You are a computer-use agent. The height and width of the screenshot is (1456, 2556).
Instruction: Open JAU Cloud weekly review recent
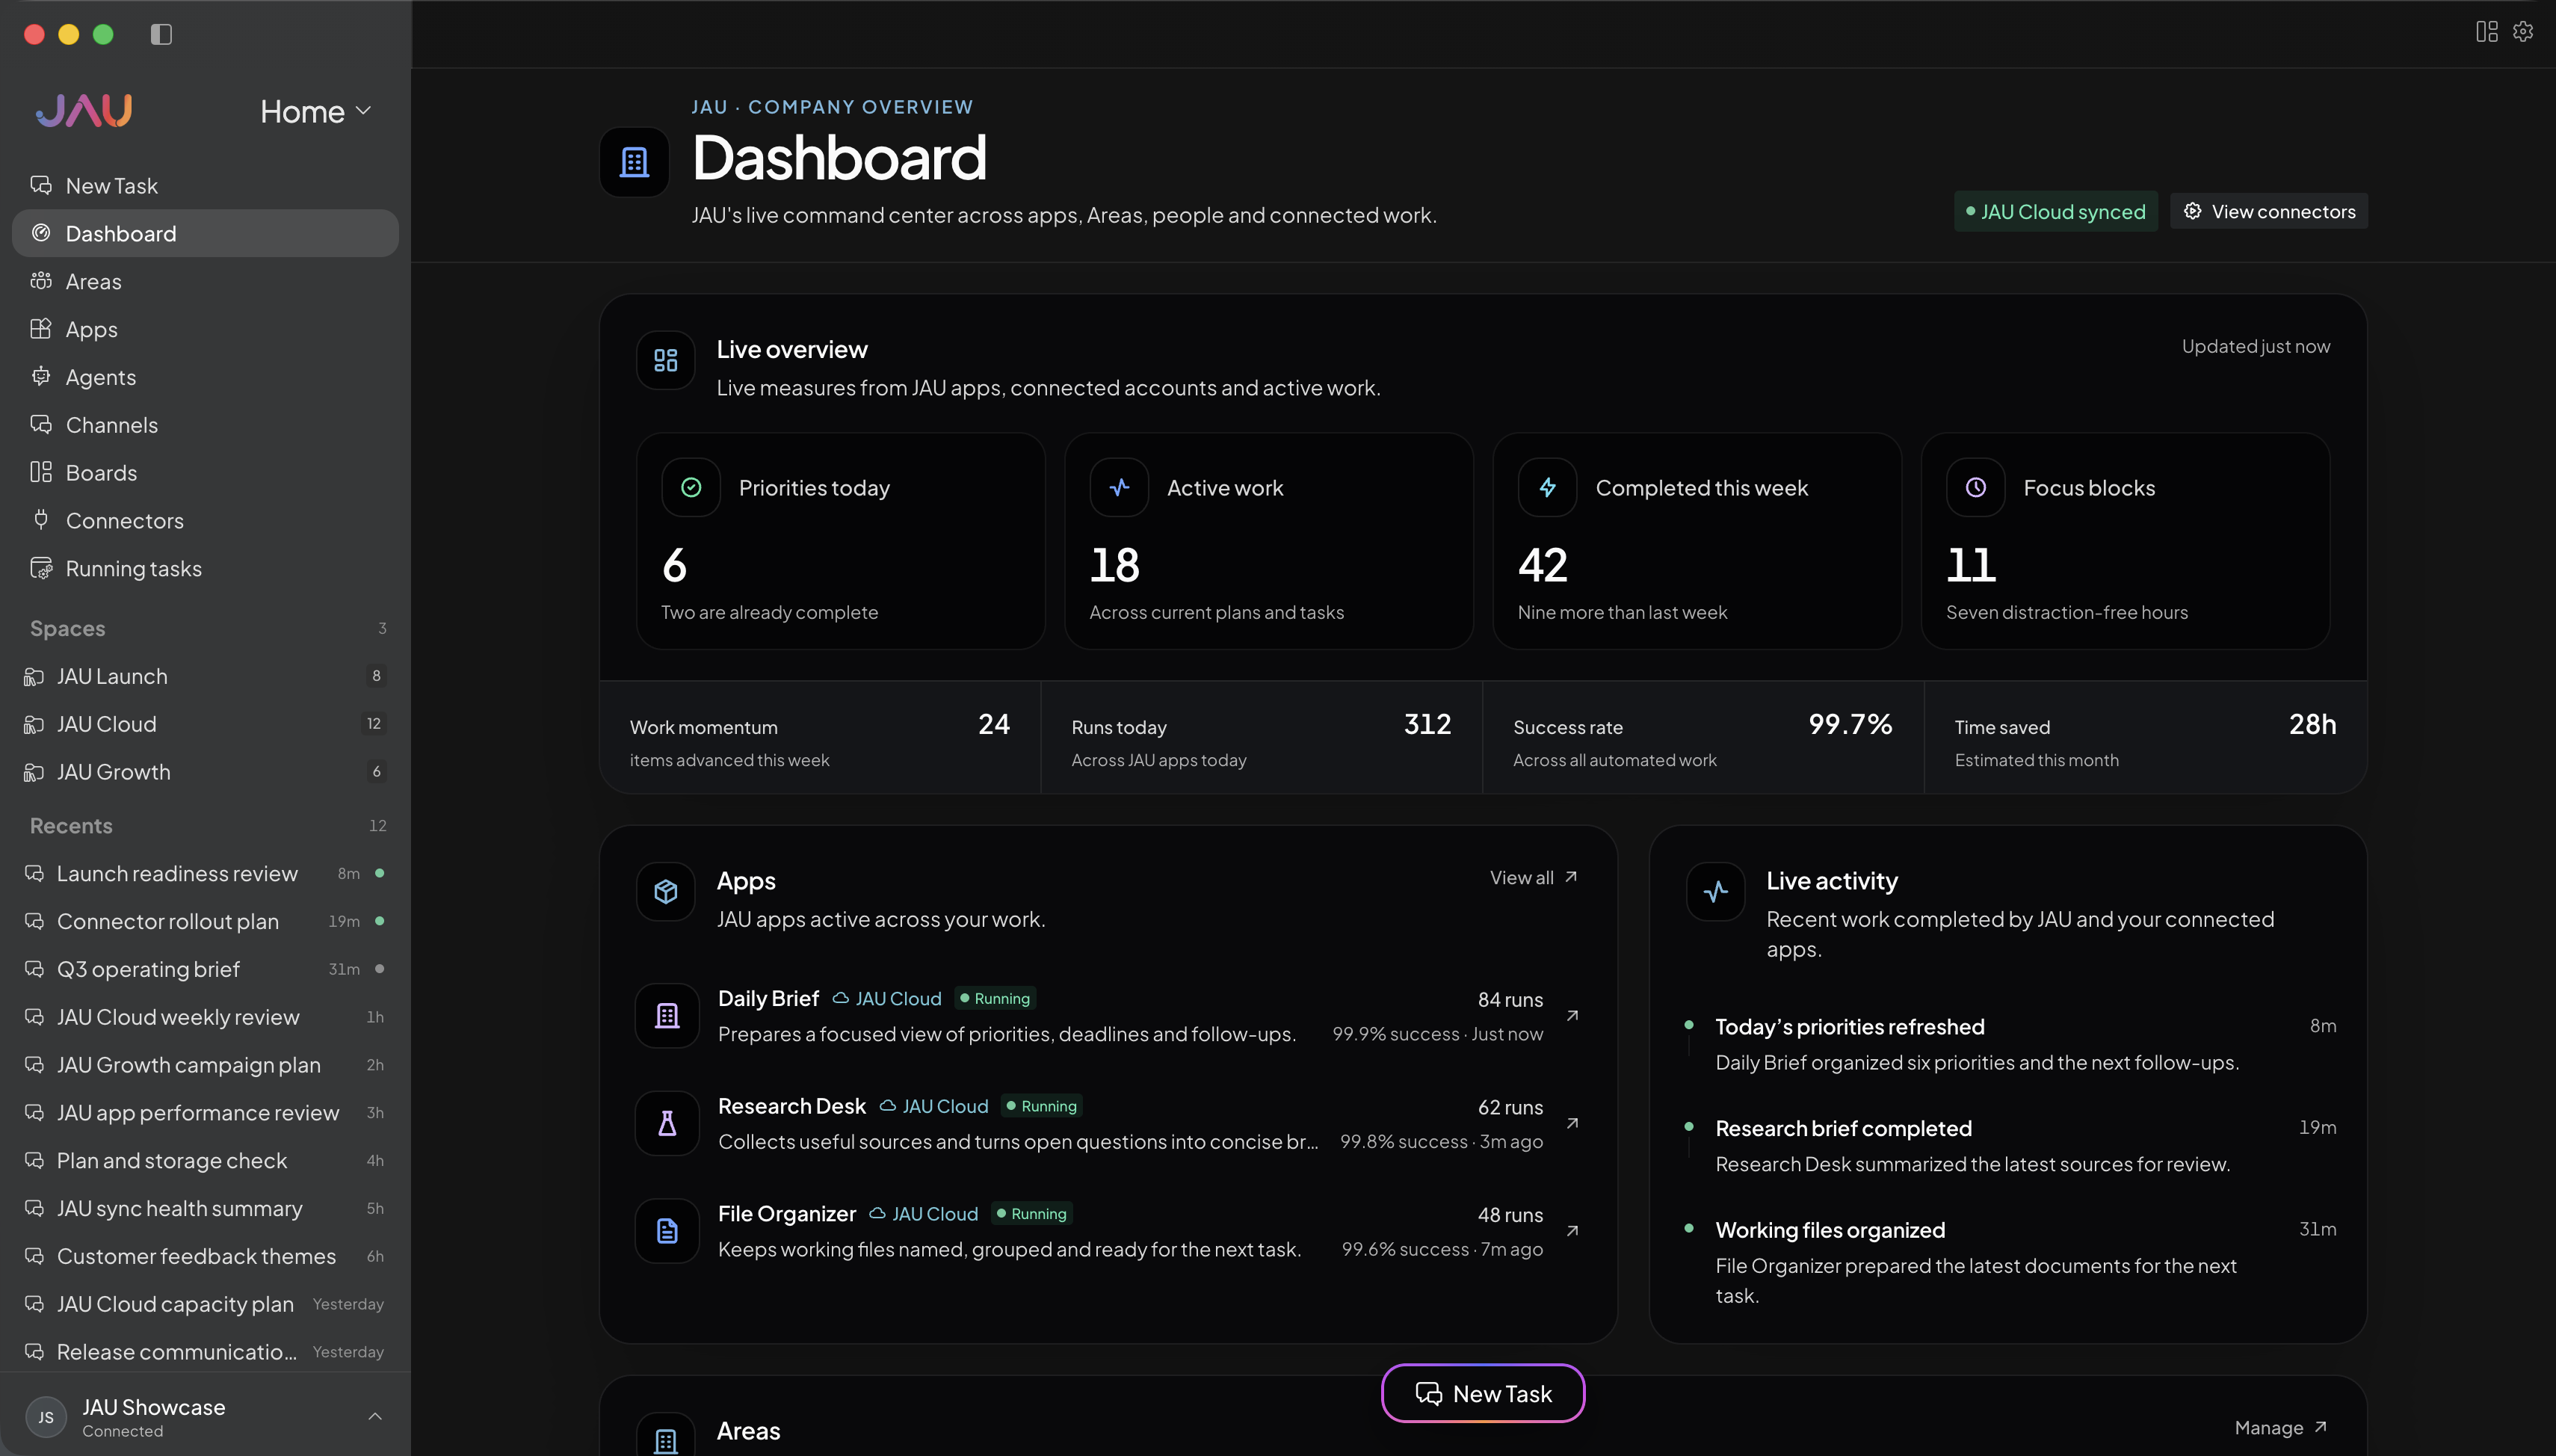205,1017
